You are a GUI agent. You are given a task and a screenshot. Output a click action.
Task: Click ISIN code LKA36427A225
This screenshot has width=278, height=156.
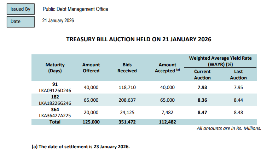pyautogui.click(x=55, y=115)
